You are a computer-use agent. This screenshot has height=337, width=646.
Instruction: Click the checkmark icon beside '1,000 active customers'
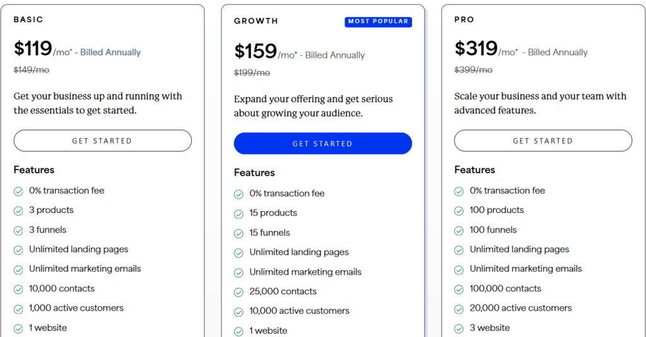(x=18, y=309)
